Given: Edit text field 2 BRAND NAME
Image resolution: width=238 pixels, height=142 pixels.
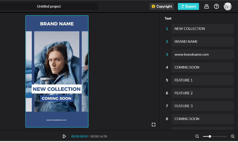Looking at the screenshot, I should (203, 42).
